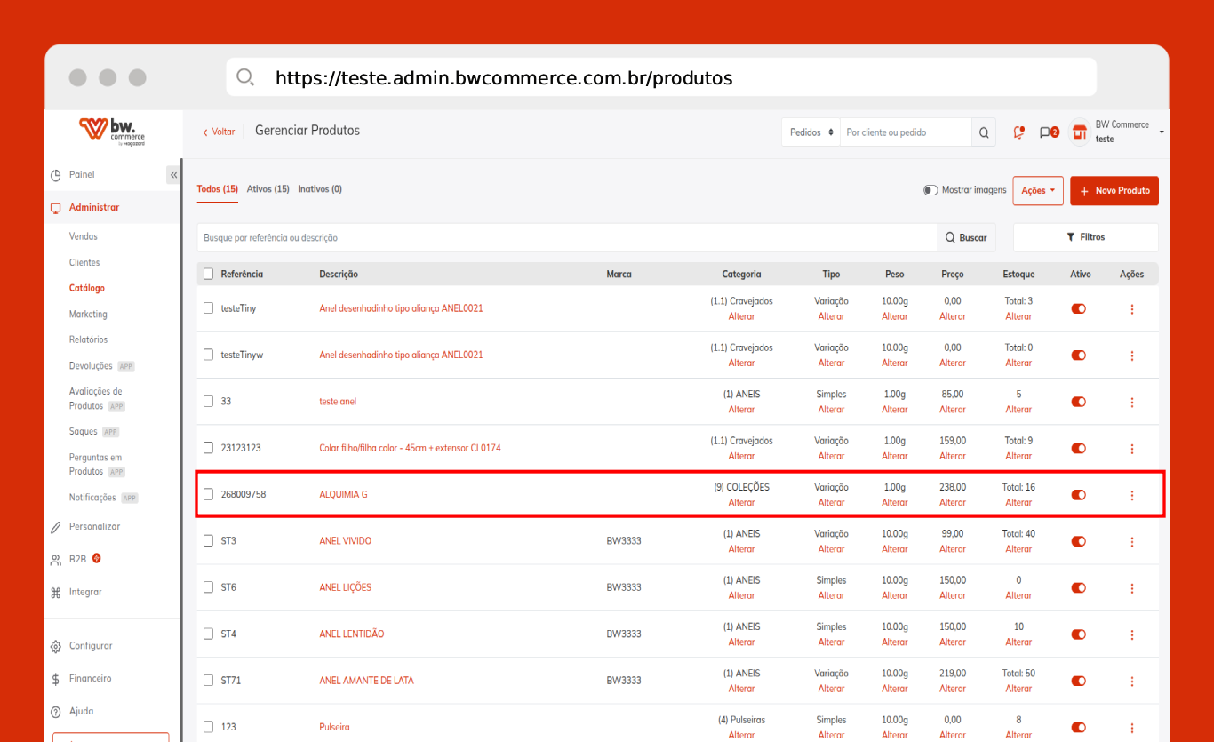Toggle the Mostrar imagens switch
The image size is (1214, 742).
coord(930,190)
